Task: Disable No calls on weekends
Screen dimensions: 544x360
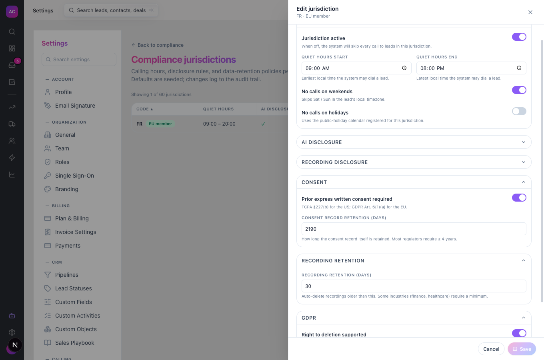Action: [x=519, y=90]
